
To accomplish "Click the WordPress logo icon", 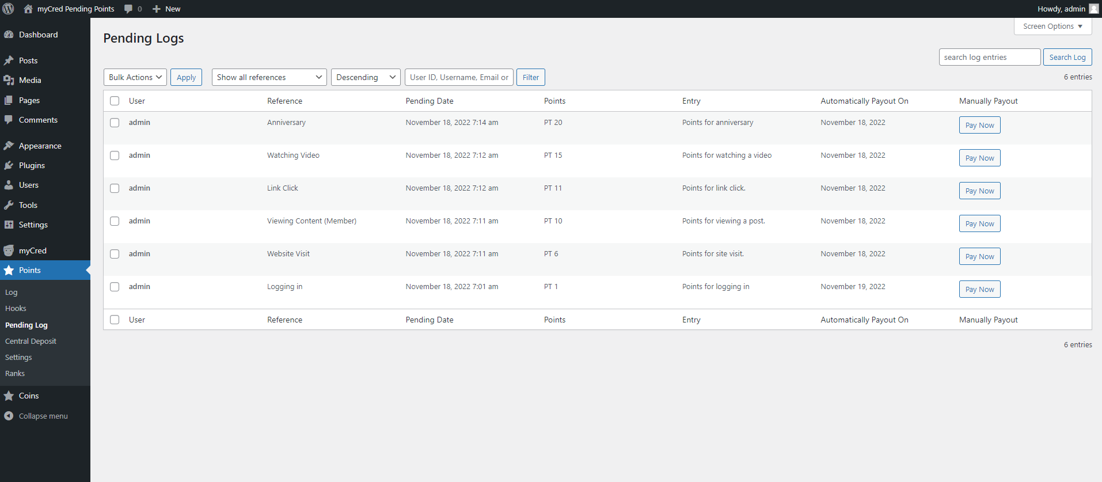I will (9, 9).
